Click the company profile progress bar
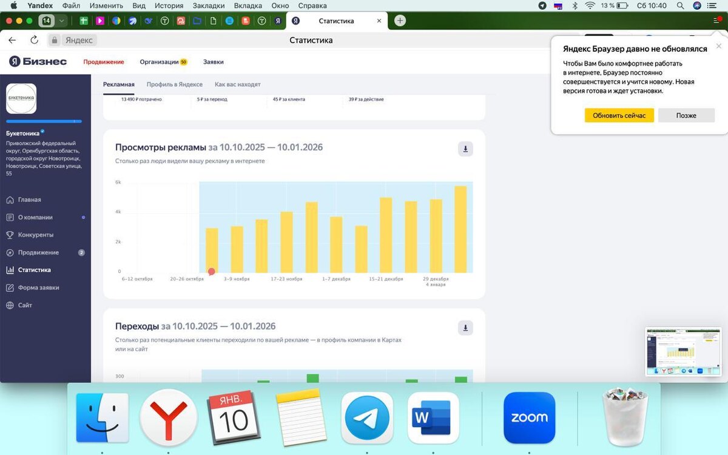Image resolution: width=728 pixels, height=455 pixels. [x=44, y=121]
